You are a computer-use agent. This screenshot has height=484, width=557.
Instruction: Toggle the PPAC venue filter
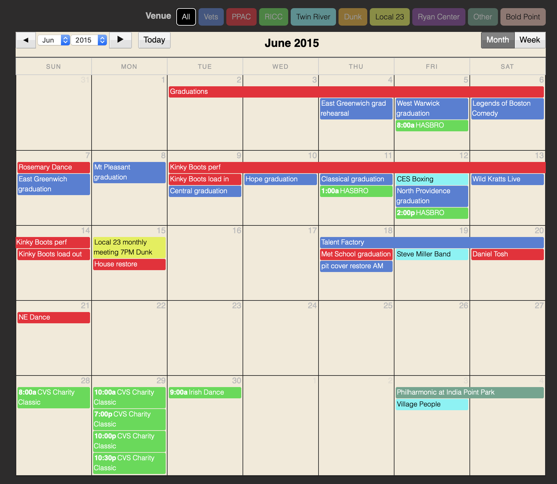[241, 17]
